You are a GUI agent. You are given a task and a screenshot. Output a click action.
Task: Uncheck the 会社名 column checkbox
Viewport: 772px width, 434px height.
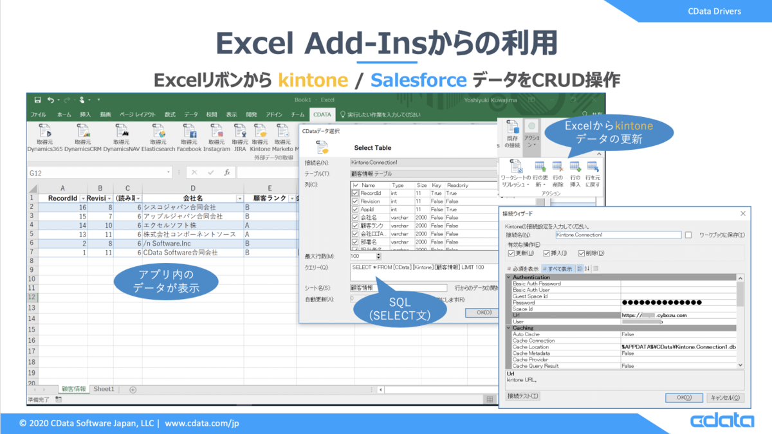pyautogui.click(x=355, y=218)
